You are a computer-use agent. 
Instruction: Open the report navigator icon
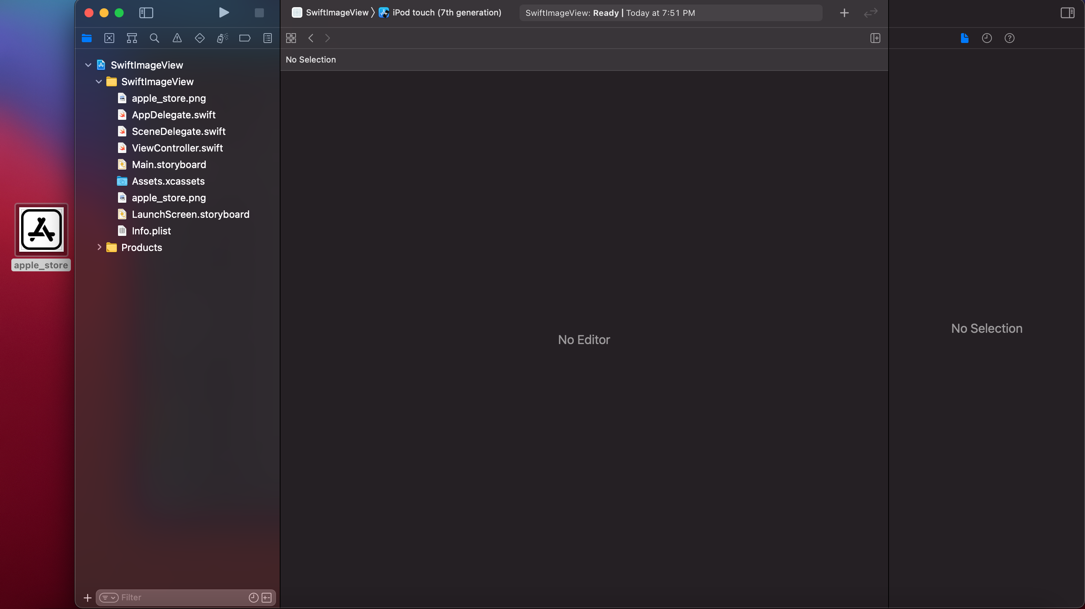click(x=267, y=38)
